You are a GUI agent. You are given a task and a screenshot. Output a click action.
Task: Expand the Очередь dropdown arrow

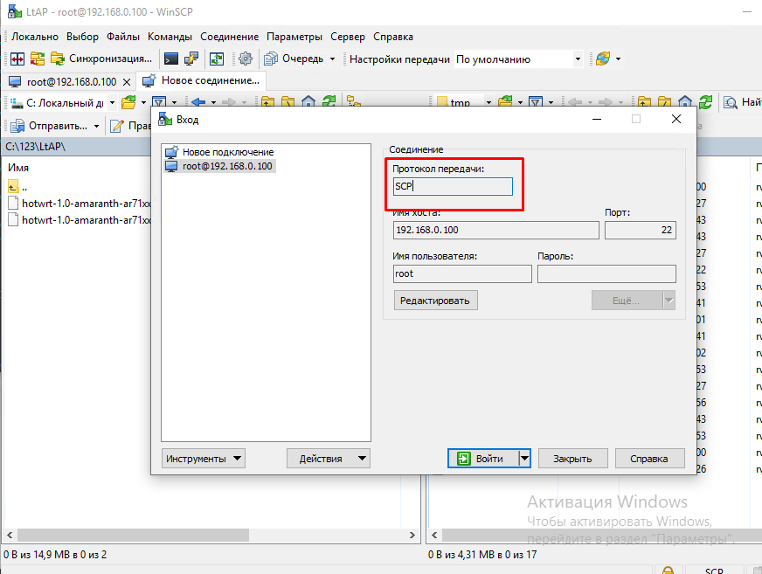click(332, 59)
